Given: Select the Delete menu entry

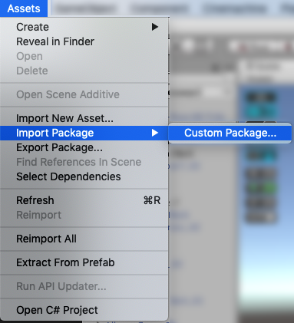Looking at the screenshot, I should pos(84,71).
